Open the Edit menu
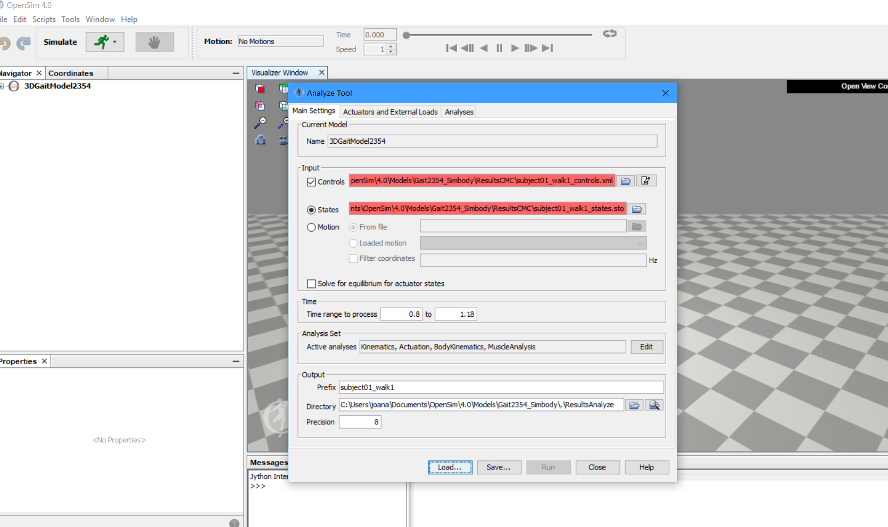888x527 pixels. pos(20,19)
